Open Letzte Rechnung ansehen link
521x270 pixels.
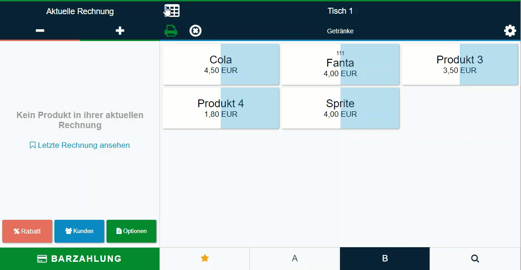tap(80, 145)
